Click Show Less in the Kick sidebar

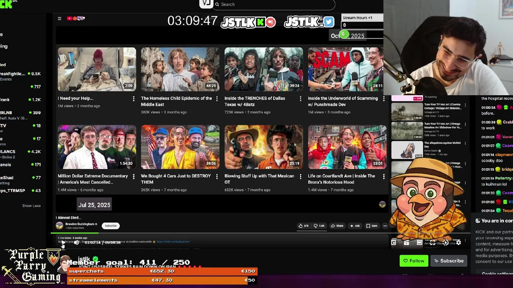[31, 206]
